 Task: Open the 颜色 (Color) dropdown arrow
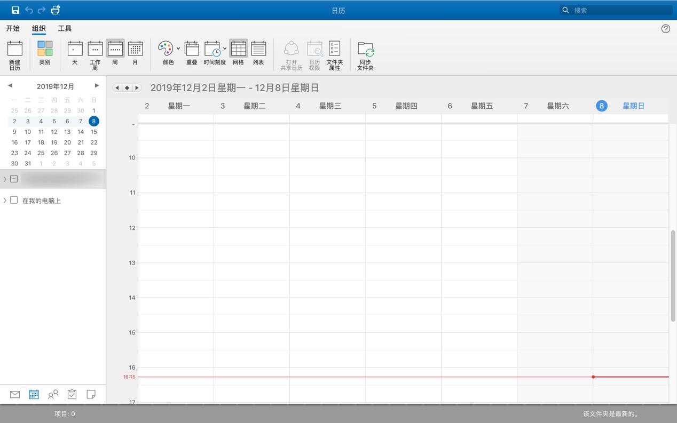[x=178, y=48]
